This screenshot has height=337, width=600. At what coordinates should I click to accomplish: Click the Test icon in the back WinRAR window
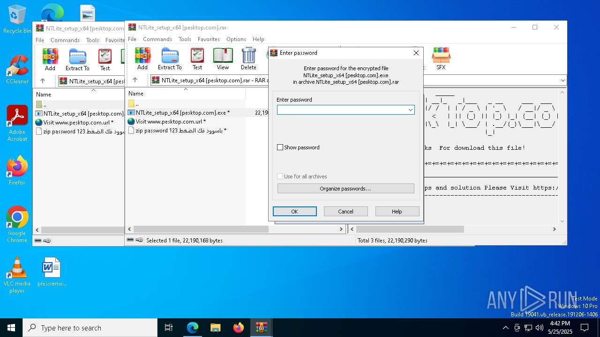pos(105,59)
